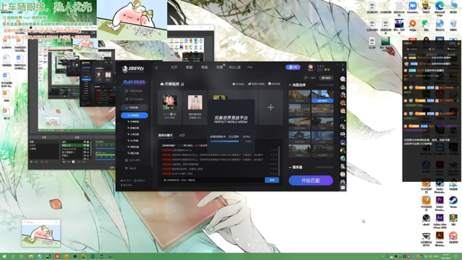Open the user profile avatar in arena header
Viewport: 462px width, 260px height.
click(x=311, y=68)
